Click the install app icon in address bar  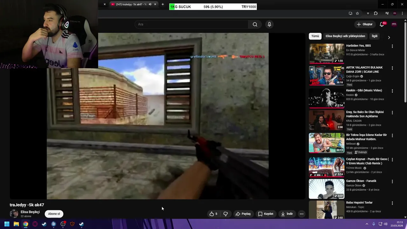click(350, 13)
